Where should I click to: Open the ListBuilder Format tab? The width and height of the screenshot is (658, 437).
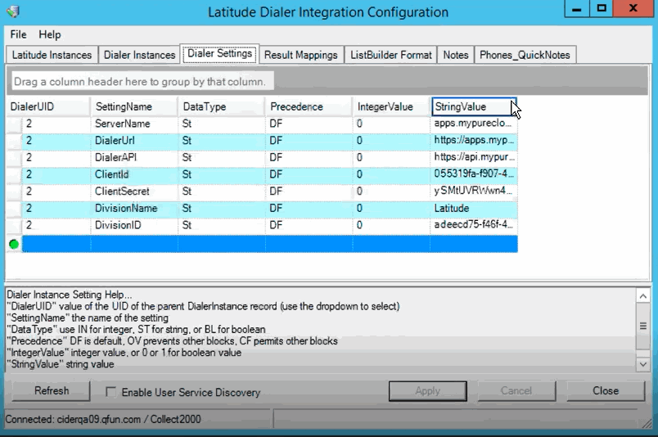390,55
